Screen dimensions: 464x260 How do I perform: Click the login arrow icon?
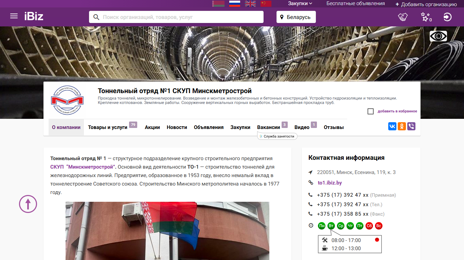coord(448,17)
